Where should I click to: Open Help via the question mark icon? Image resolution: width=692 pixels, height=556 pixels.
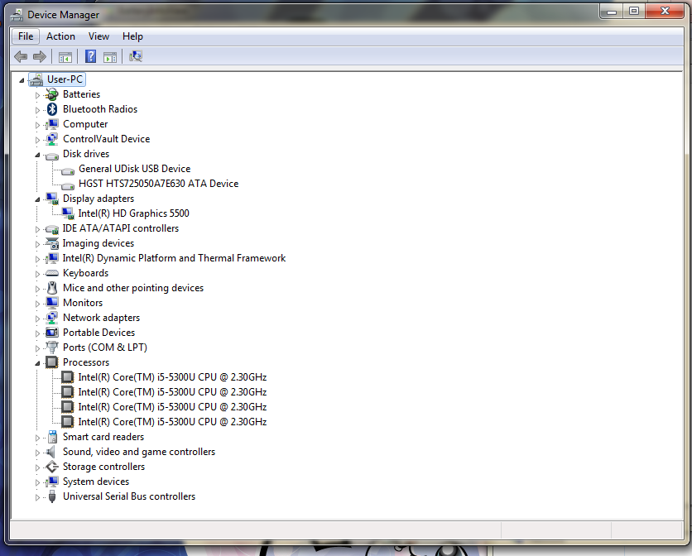[x=90, y=56]
